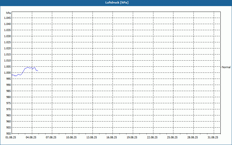Click the 13.08.25 date label
Screen dimensions: 232x145
tap(92, 137)
